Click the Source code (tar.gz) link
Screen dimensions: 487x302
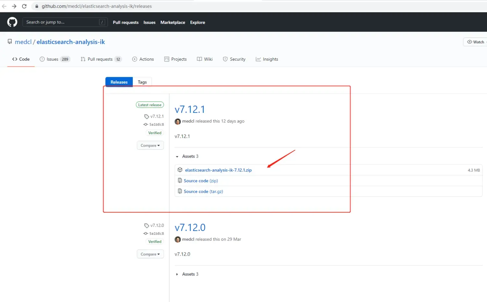(203, 191)
